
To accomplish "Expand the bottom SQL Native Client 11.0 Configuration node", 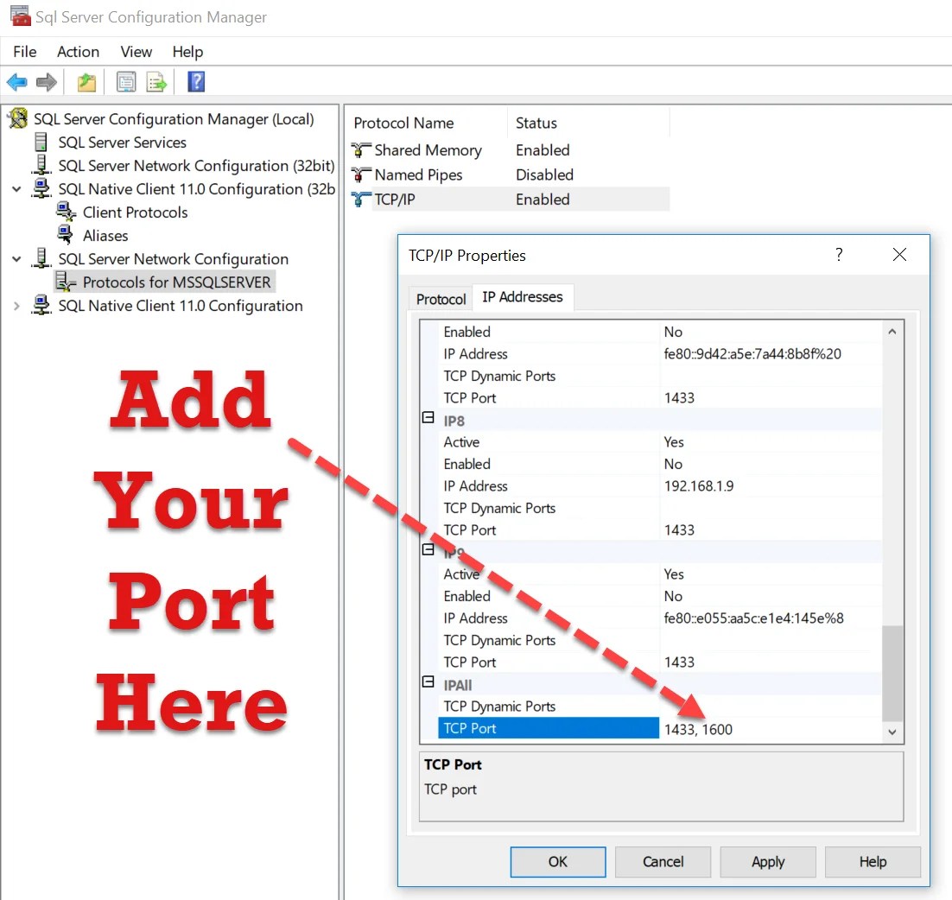I will (17, 306).
